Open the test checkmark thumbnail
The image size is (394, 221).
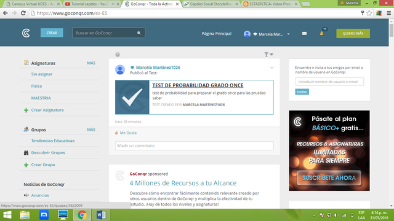pos(132,97)
